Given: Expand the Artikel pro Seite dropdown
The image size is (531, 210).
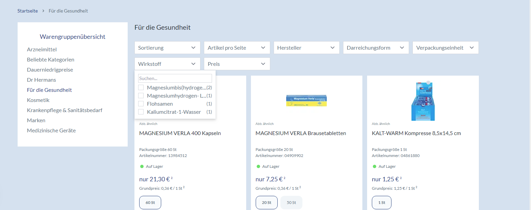Looking at the screenshot, I should (237, 48).
